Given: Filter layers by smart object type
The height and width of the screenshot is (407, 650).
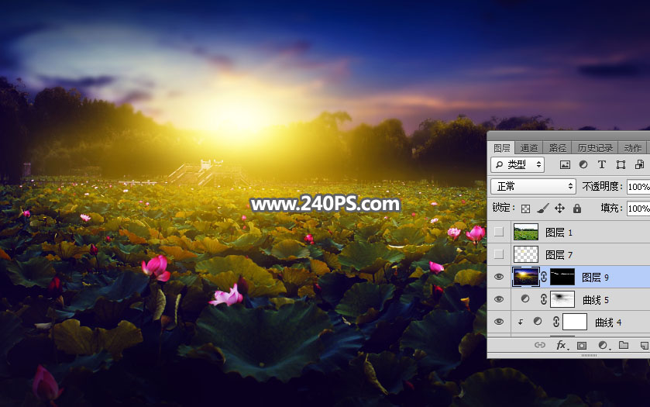Looking at the screenshot, I should (x=639, y=164).
